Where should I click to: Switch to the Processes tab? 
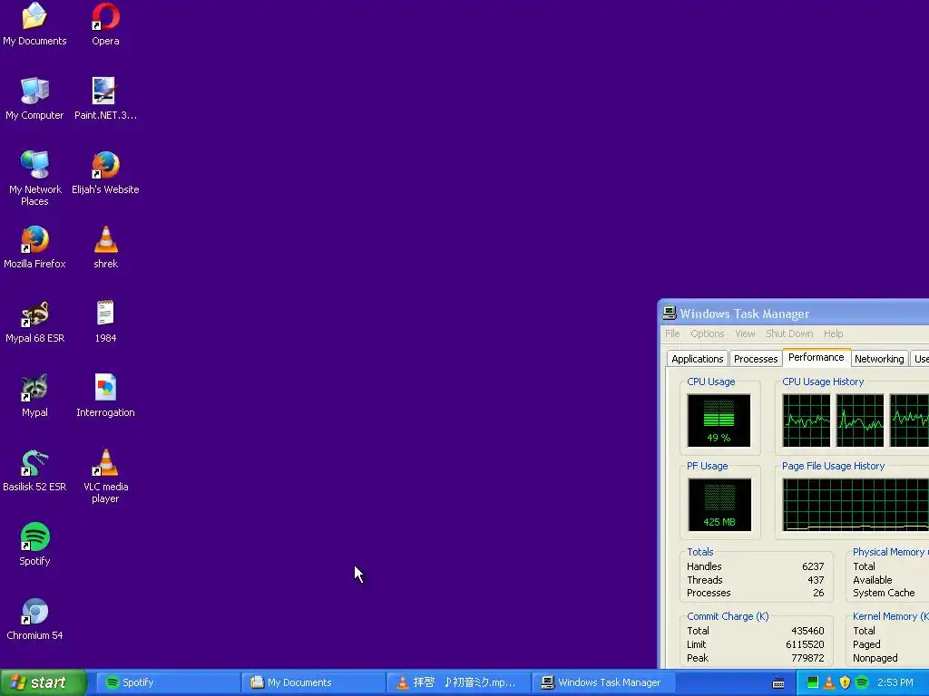pyautogui.click(x=756, y=359)
